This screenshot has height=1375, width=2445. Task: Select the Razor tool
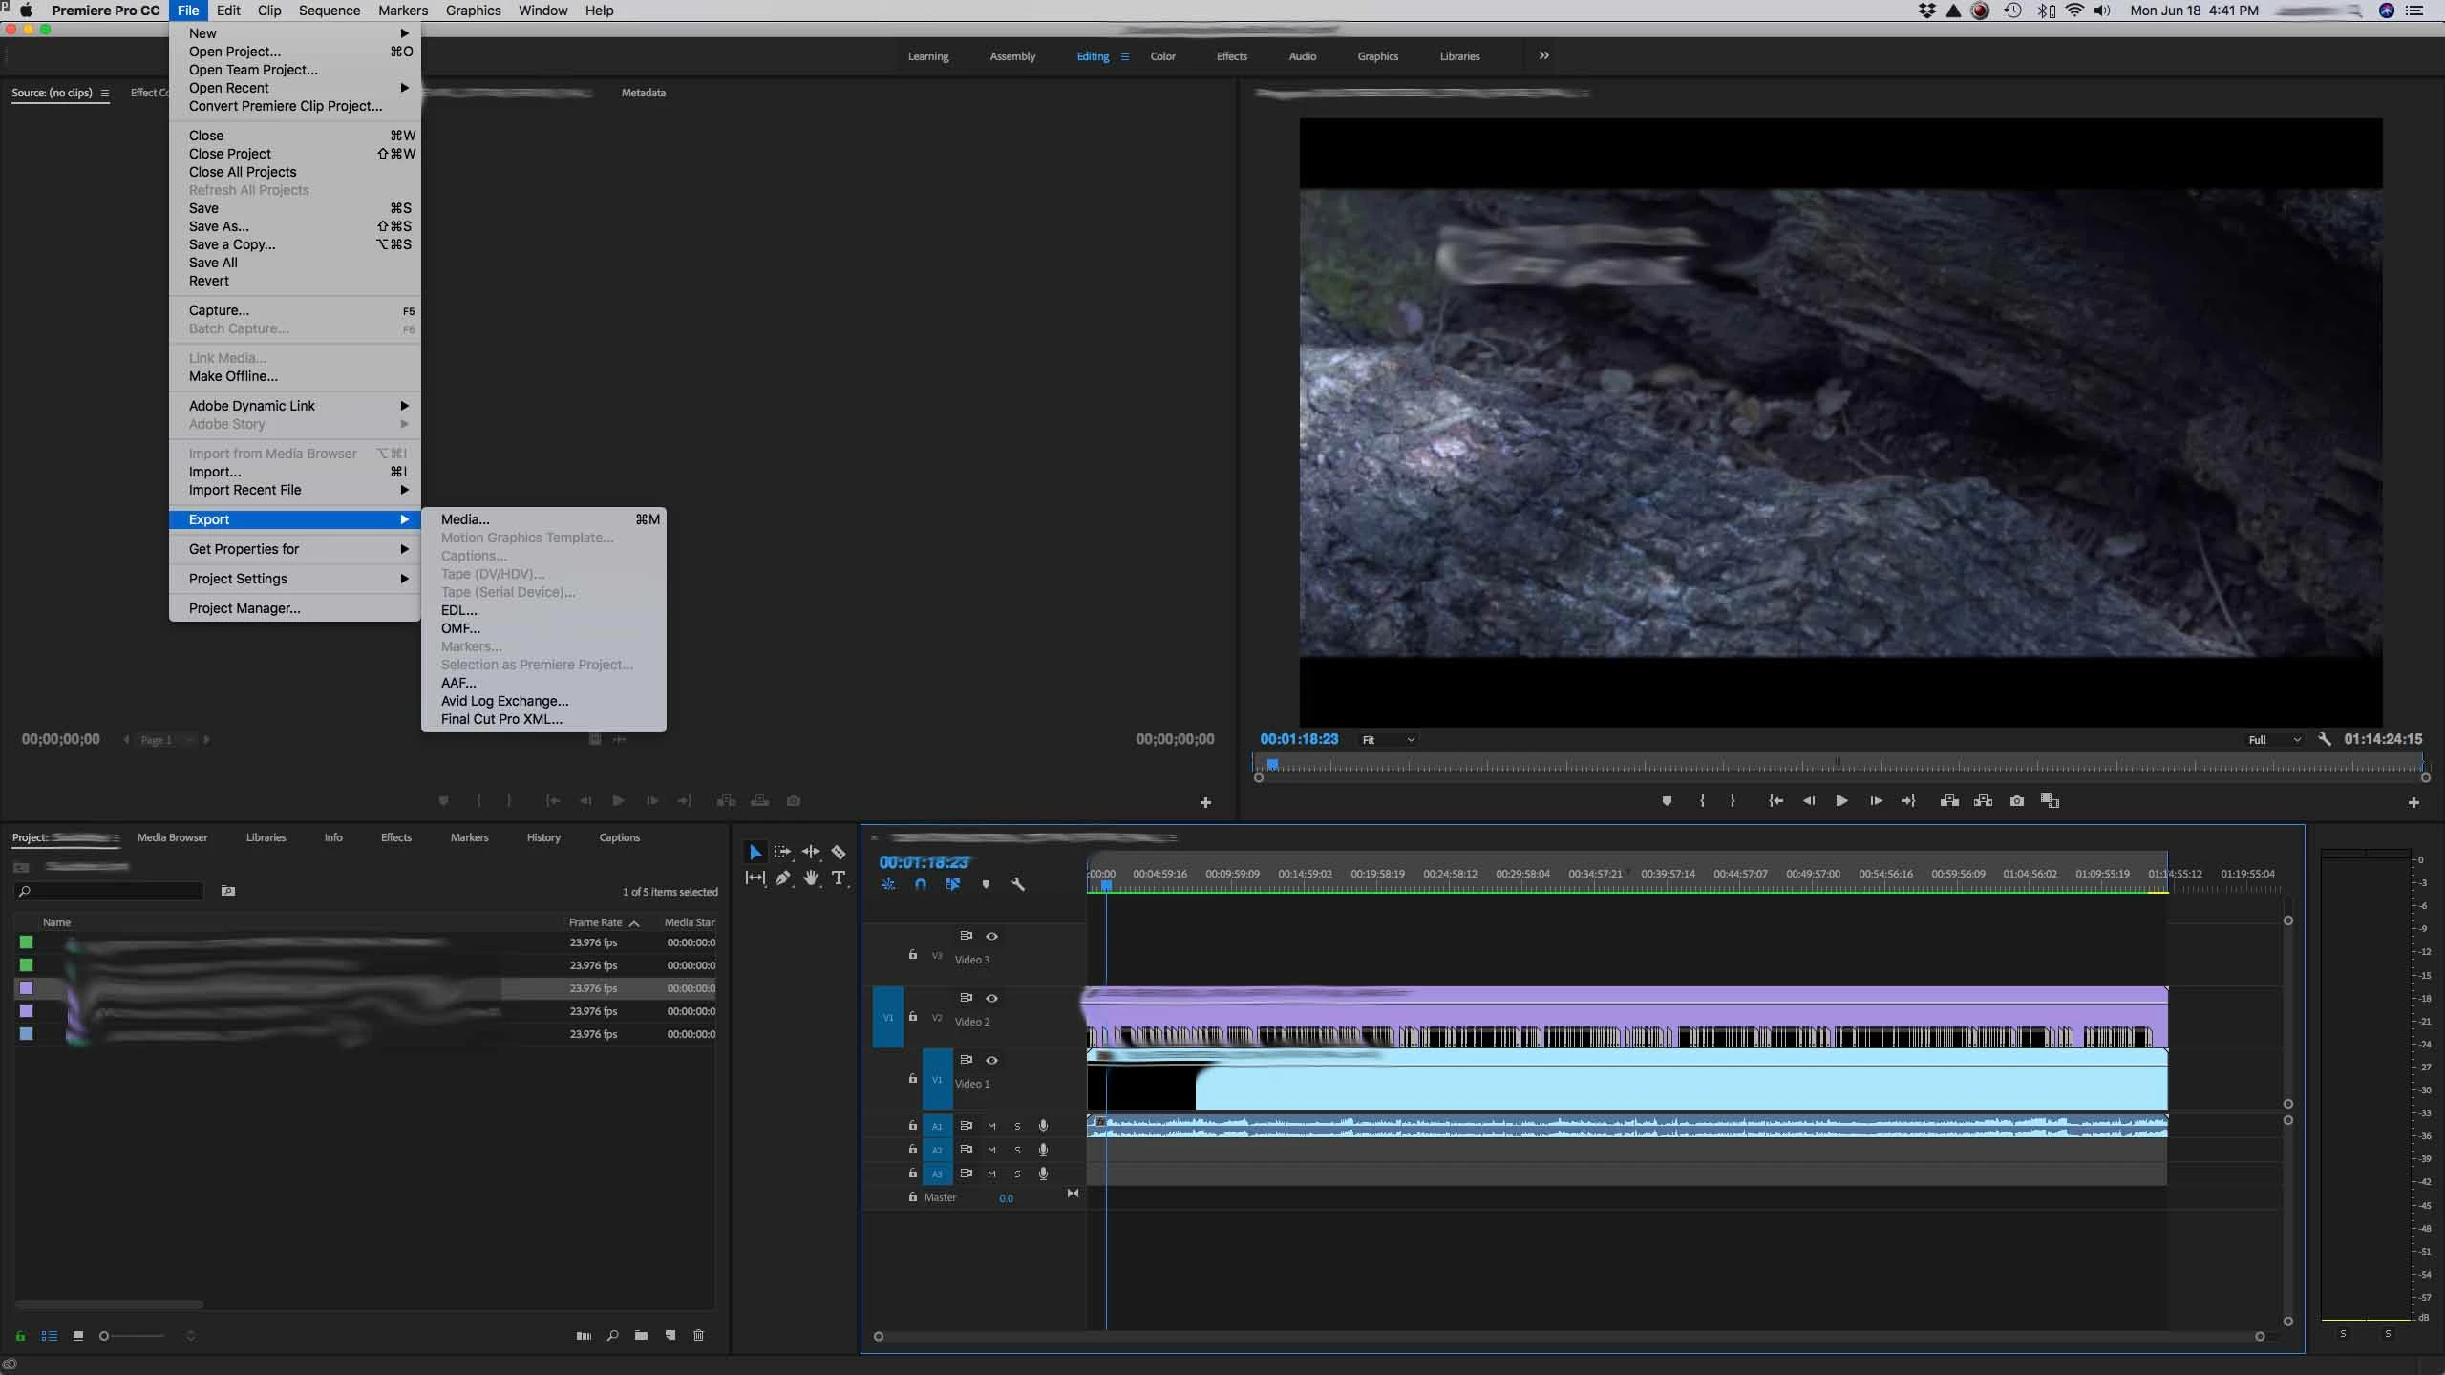click(x=838, y=852)
